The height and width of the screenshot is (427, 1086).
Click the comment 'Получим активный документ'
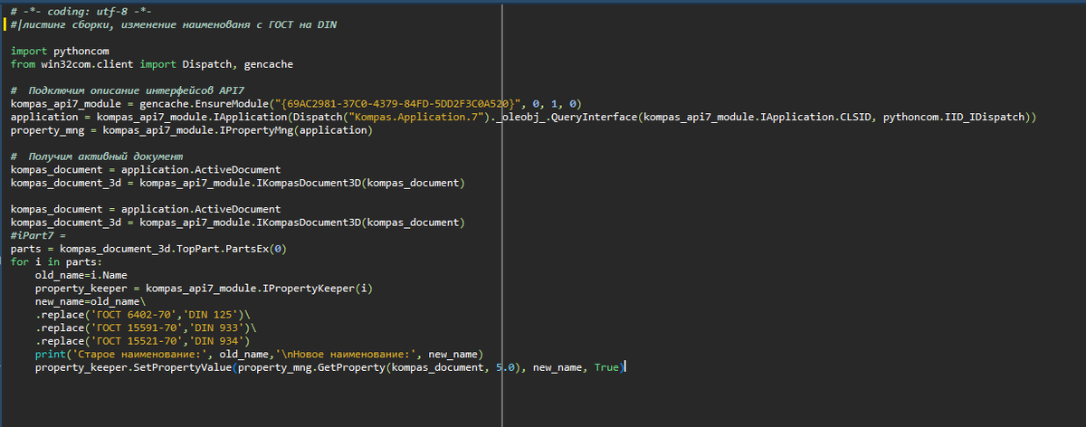pyautogui.click(x=97, y=157)
